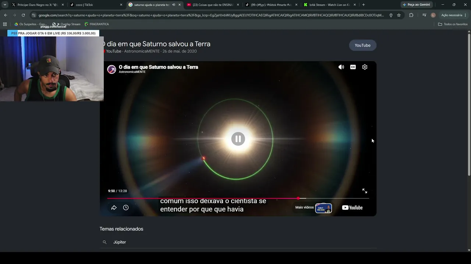Open the 'Overlay Stream' bookmark
471x264 pixels.
(67, 24)
